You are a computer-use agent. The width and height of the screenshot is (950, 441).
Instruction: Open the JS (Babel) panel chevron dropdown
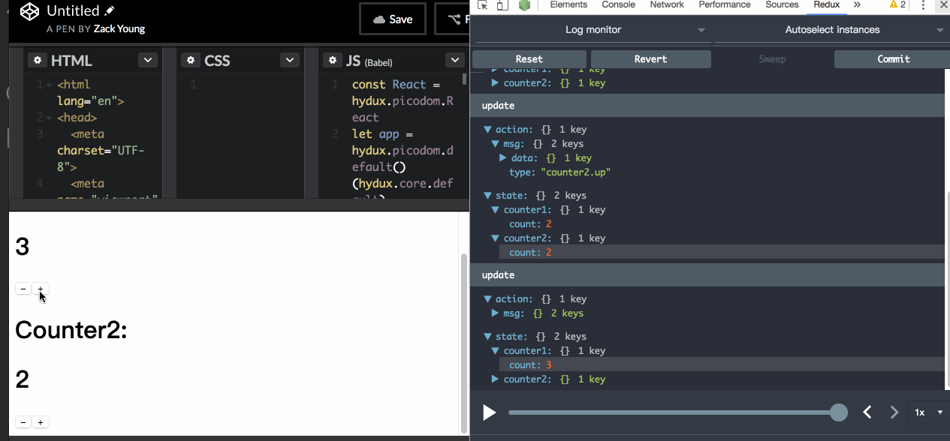coord(454,61)
